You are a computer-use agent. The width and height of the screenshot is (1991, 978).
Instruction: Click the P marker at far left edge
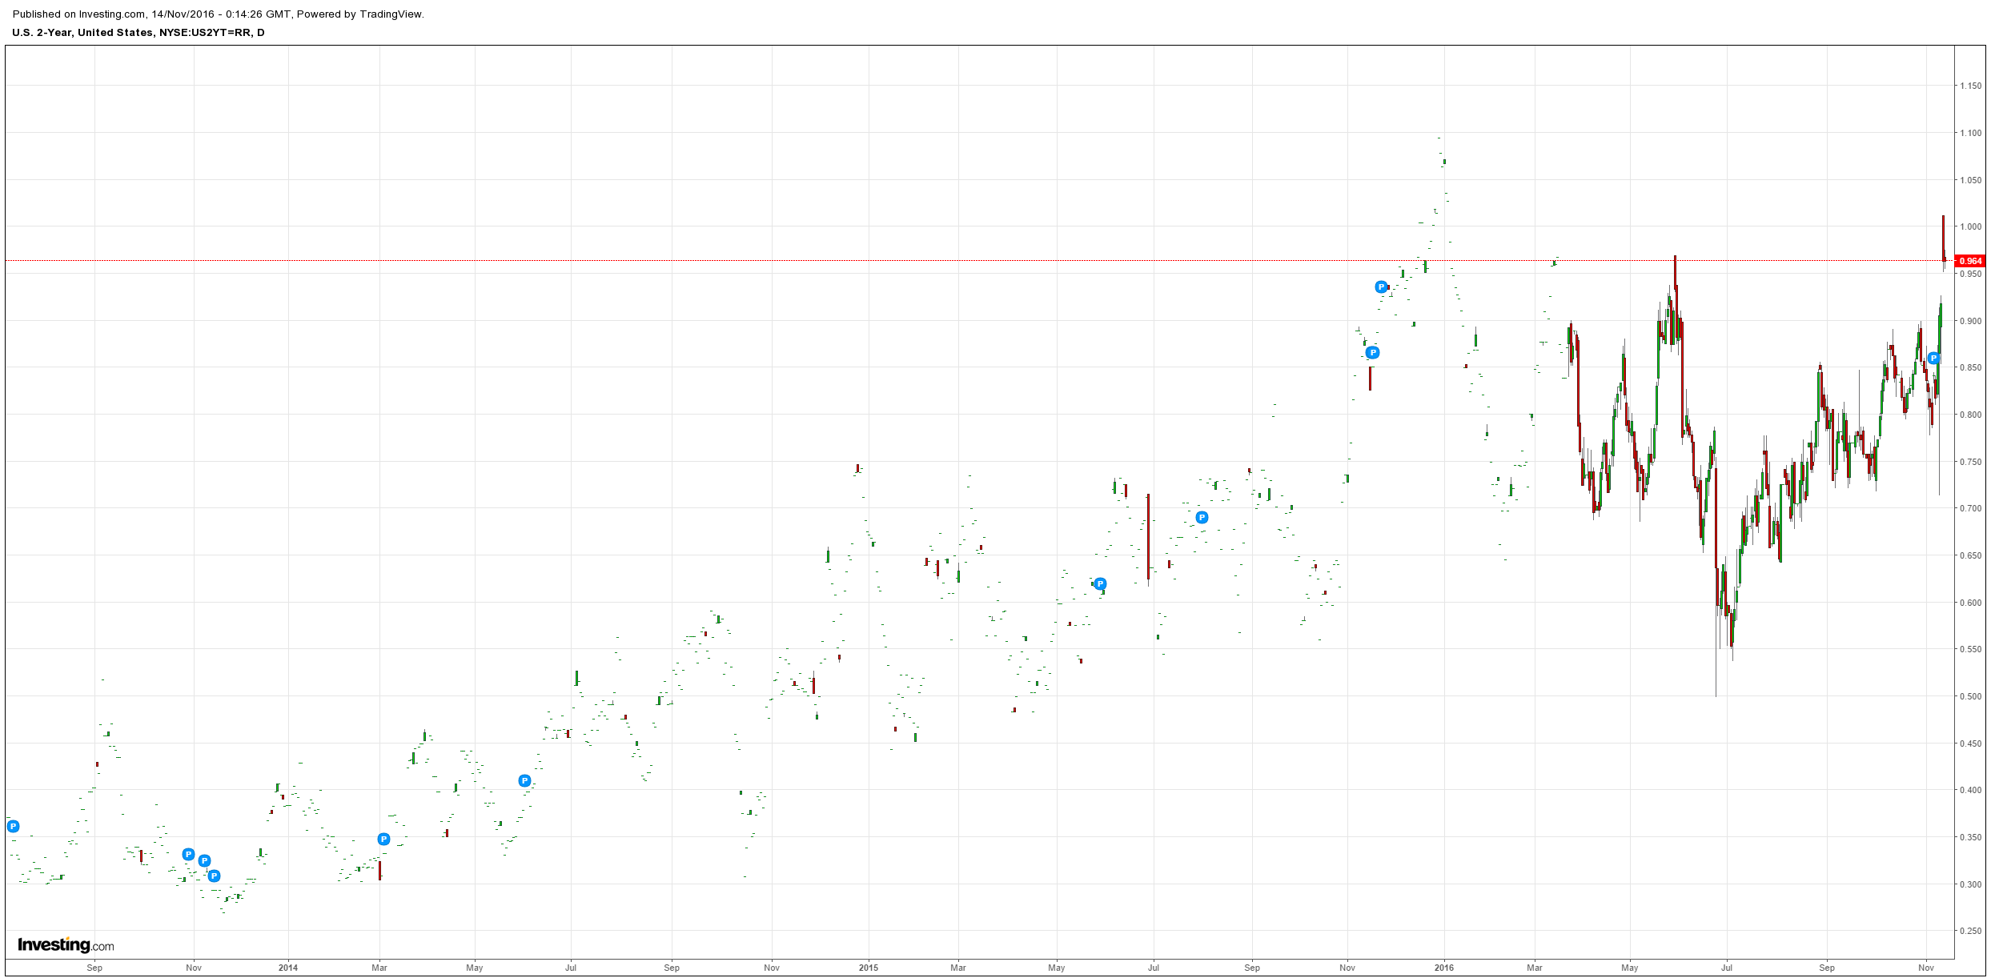click(x=13, y=827)
